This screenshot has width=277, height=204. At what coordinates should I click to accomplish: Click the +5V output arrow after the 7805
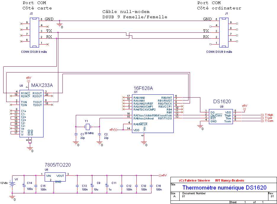pos(163,175)
